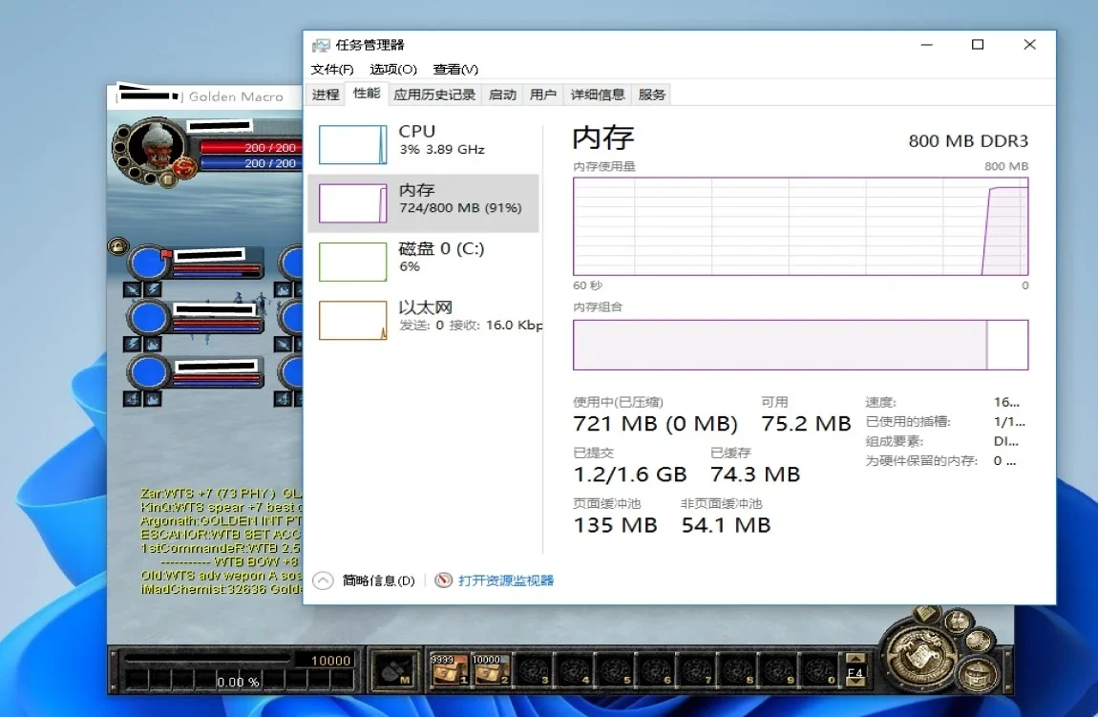
Task: Select the party member marked with red flag
Action: point(196,264)
